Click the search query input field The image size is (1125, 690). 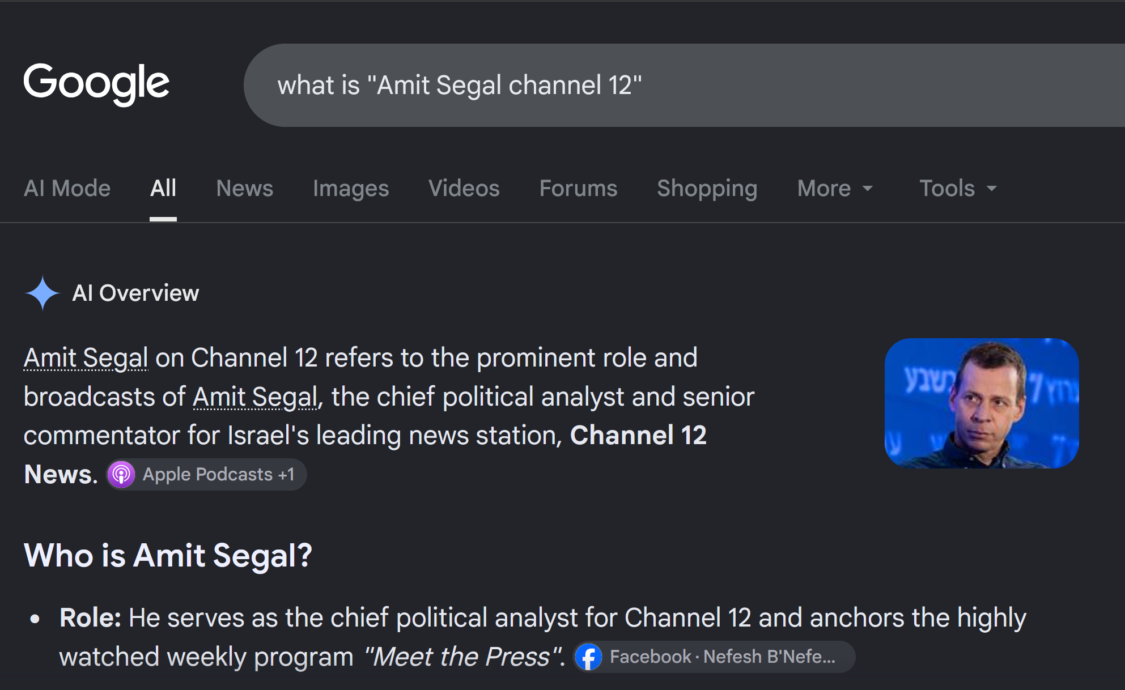(x=684, y=85)
